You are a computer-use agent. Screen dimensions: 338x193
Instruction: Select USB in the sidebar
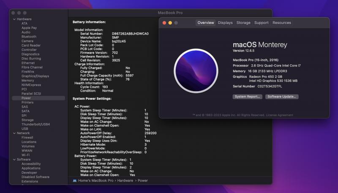[x=25, y=129]
